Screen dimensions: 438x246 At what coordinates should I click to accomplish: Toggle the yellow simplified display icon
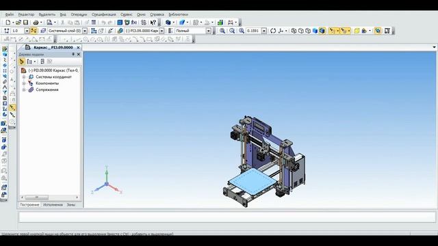tap(357, 31)
